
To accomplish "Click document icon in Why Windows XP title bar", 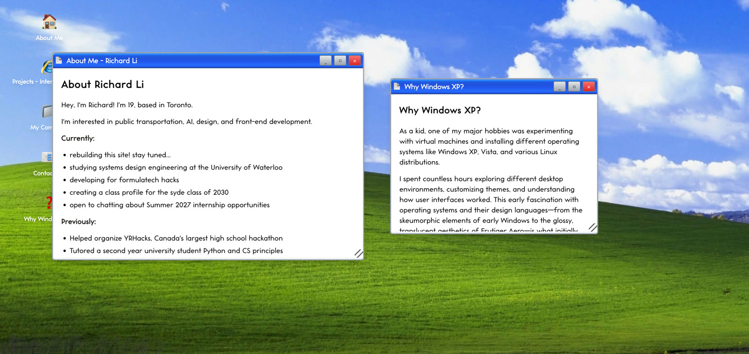I will coord(397,86).
